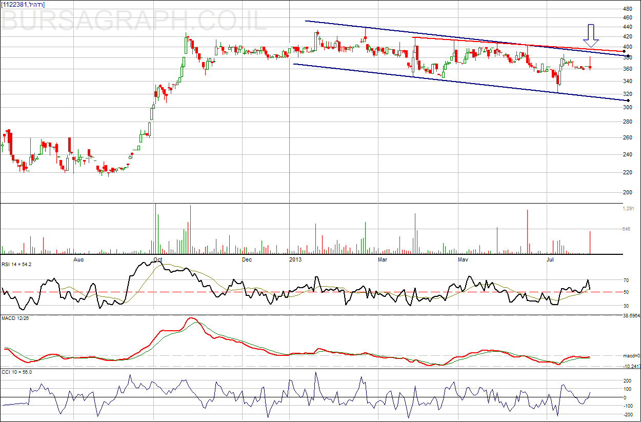Click the 300 price level on the axis
The image size is (641, 422).
tap(627, 108)
